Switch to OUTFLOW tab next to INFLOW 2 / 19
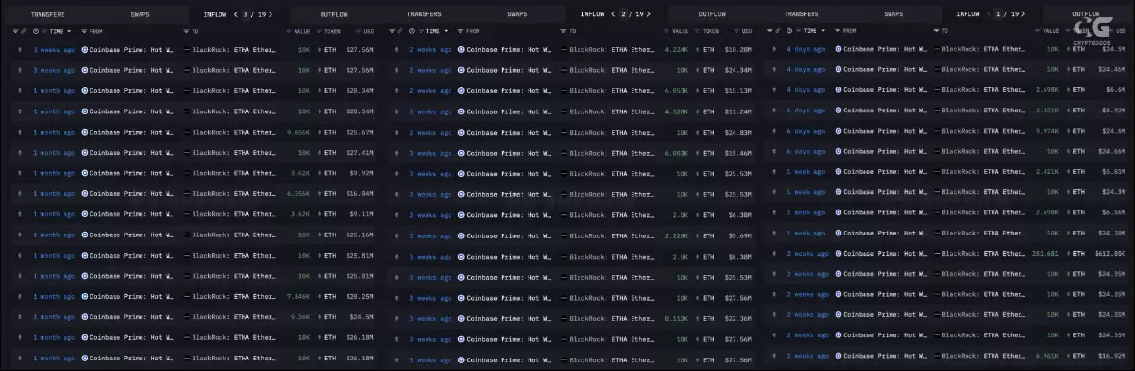 (x=712, y=14)
